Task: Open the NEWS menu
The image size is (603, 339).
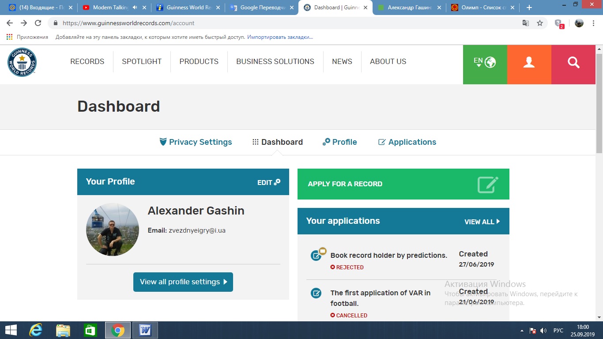Action: (342, 61)
